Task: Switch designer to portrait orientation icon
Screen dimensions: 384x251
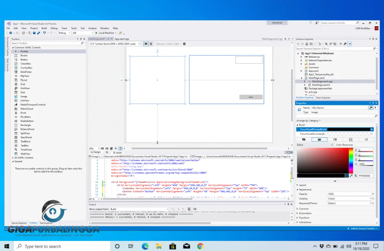Action: 151,44
